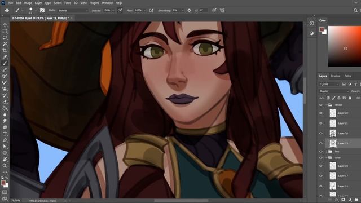Screen dimensions: 361x203
Task: Open the Layer menu
Action: (38, 3)
